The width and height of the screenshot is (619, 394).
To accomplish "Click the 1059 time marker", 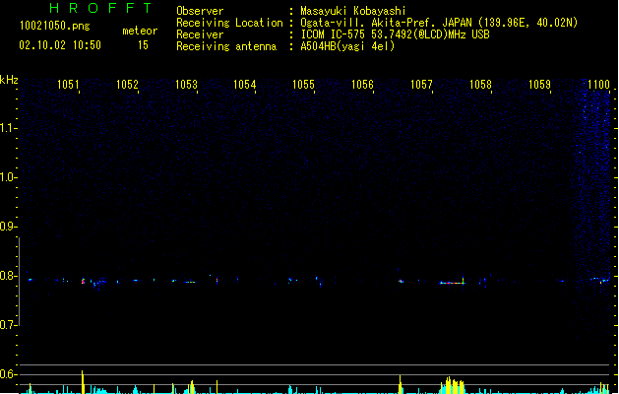I will 539,85.
